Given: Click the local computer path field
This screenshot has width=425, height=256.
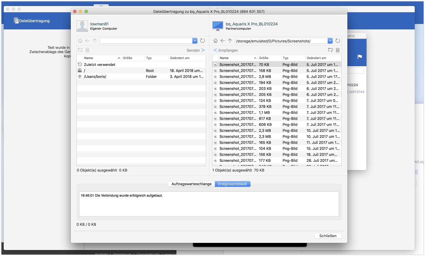Looking at the screenshot, I should (146, 41).
